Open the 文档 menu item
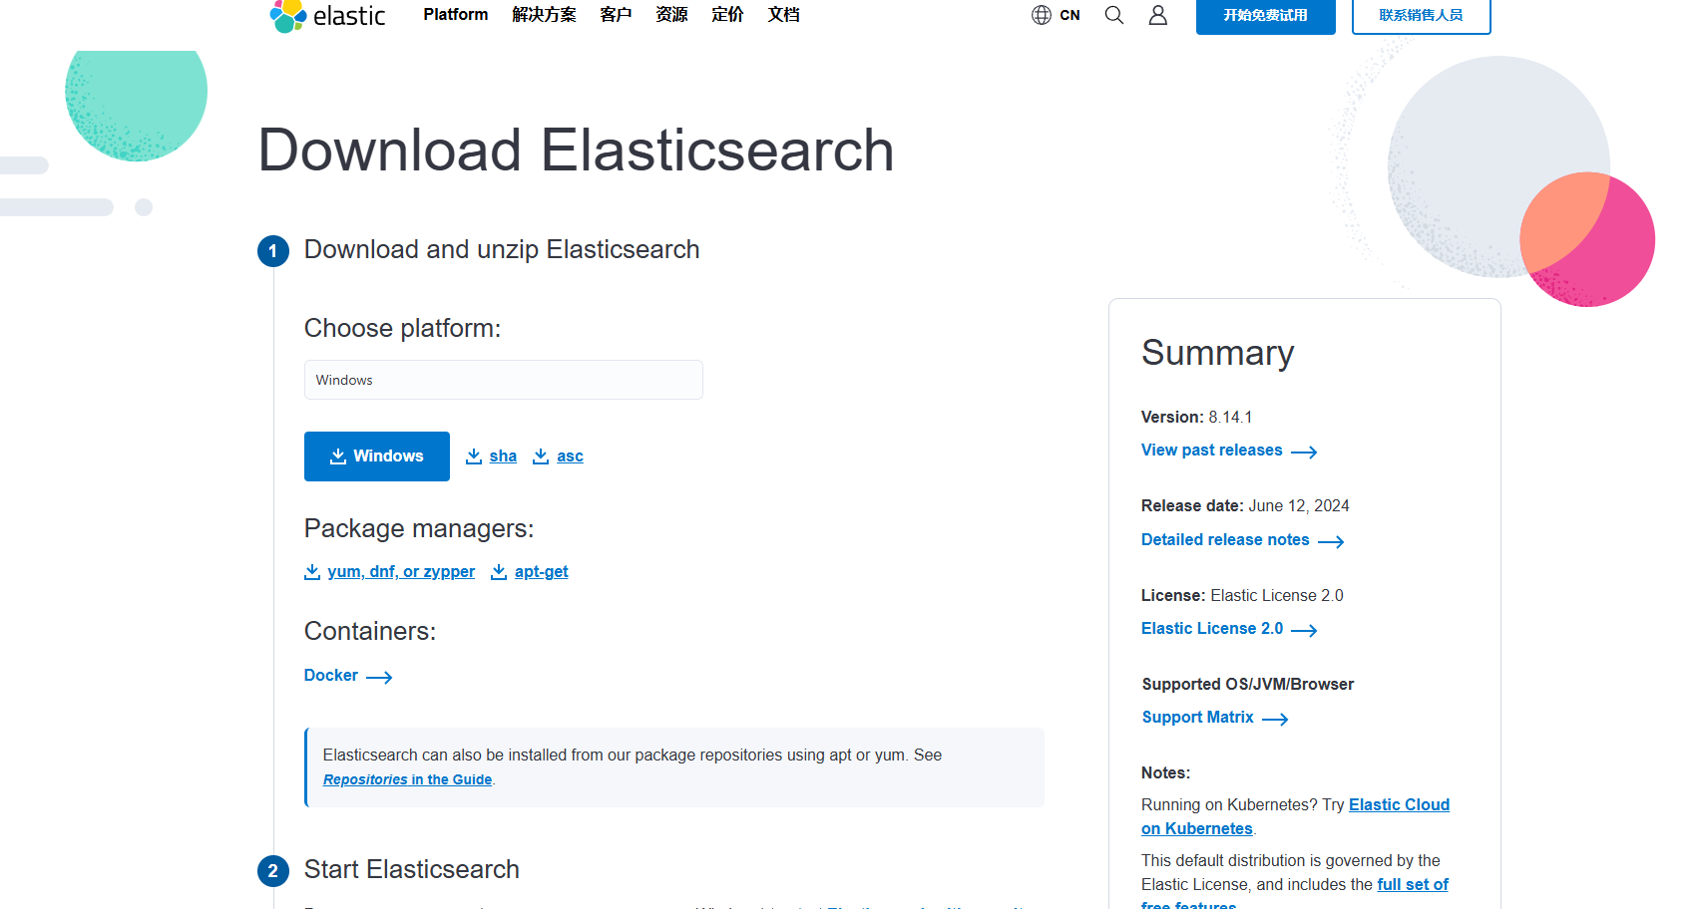 [x=784, y=14]
